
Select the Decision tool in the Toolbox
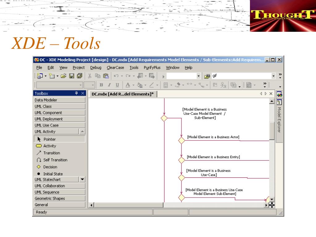coord(60,167)
